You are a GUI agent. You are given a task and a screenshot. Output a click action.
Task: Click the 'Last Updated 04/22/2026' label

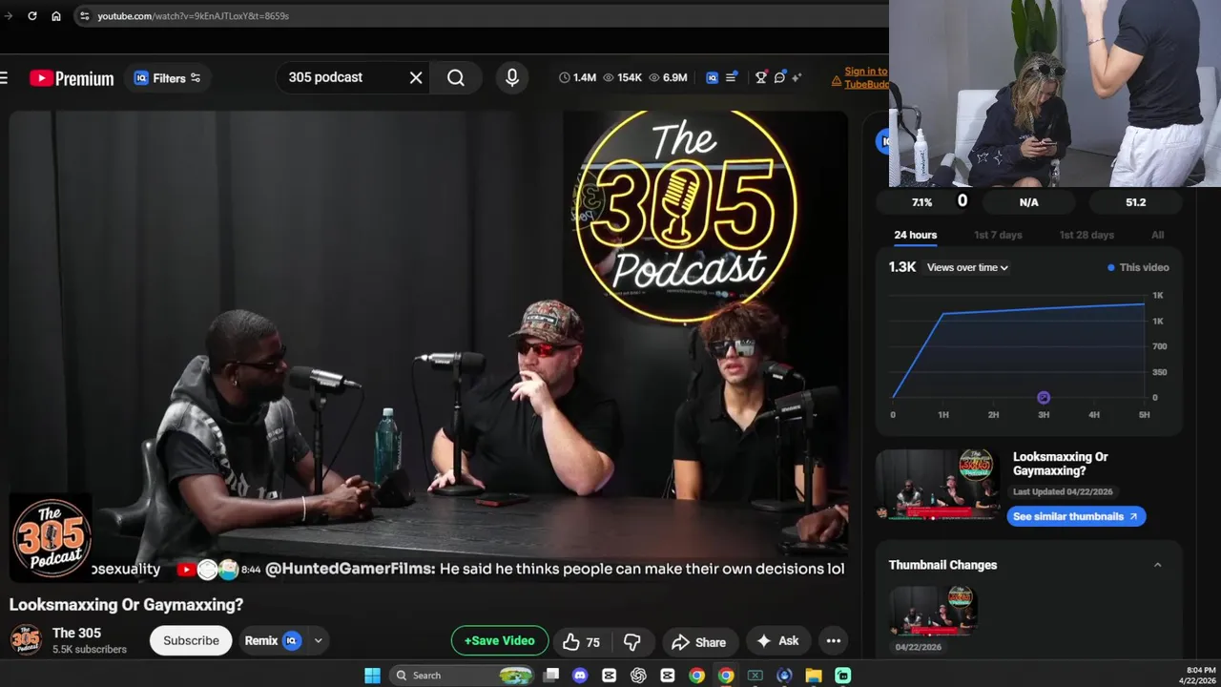[x=1063, y=491]
